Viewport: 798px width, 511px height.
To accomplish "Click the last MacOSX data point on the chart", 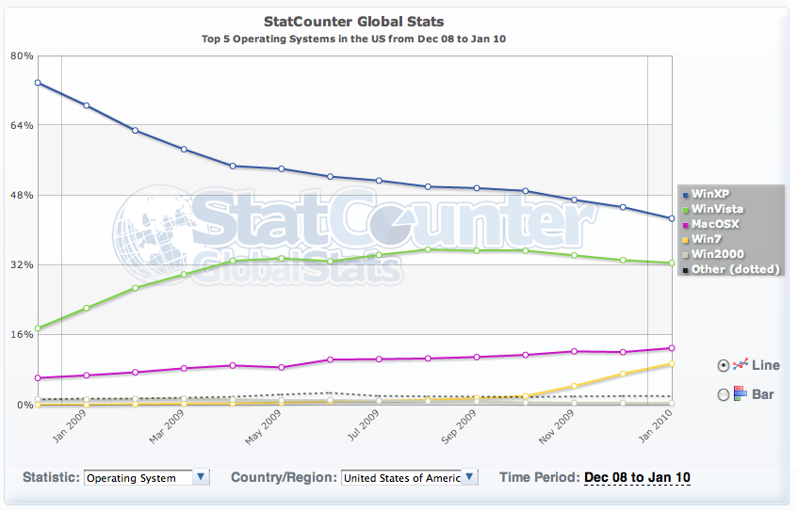I will tap(672, 348).
